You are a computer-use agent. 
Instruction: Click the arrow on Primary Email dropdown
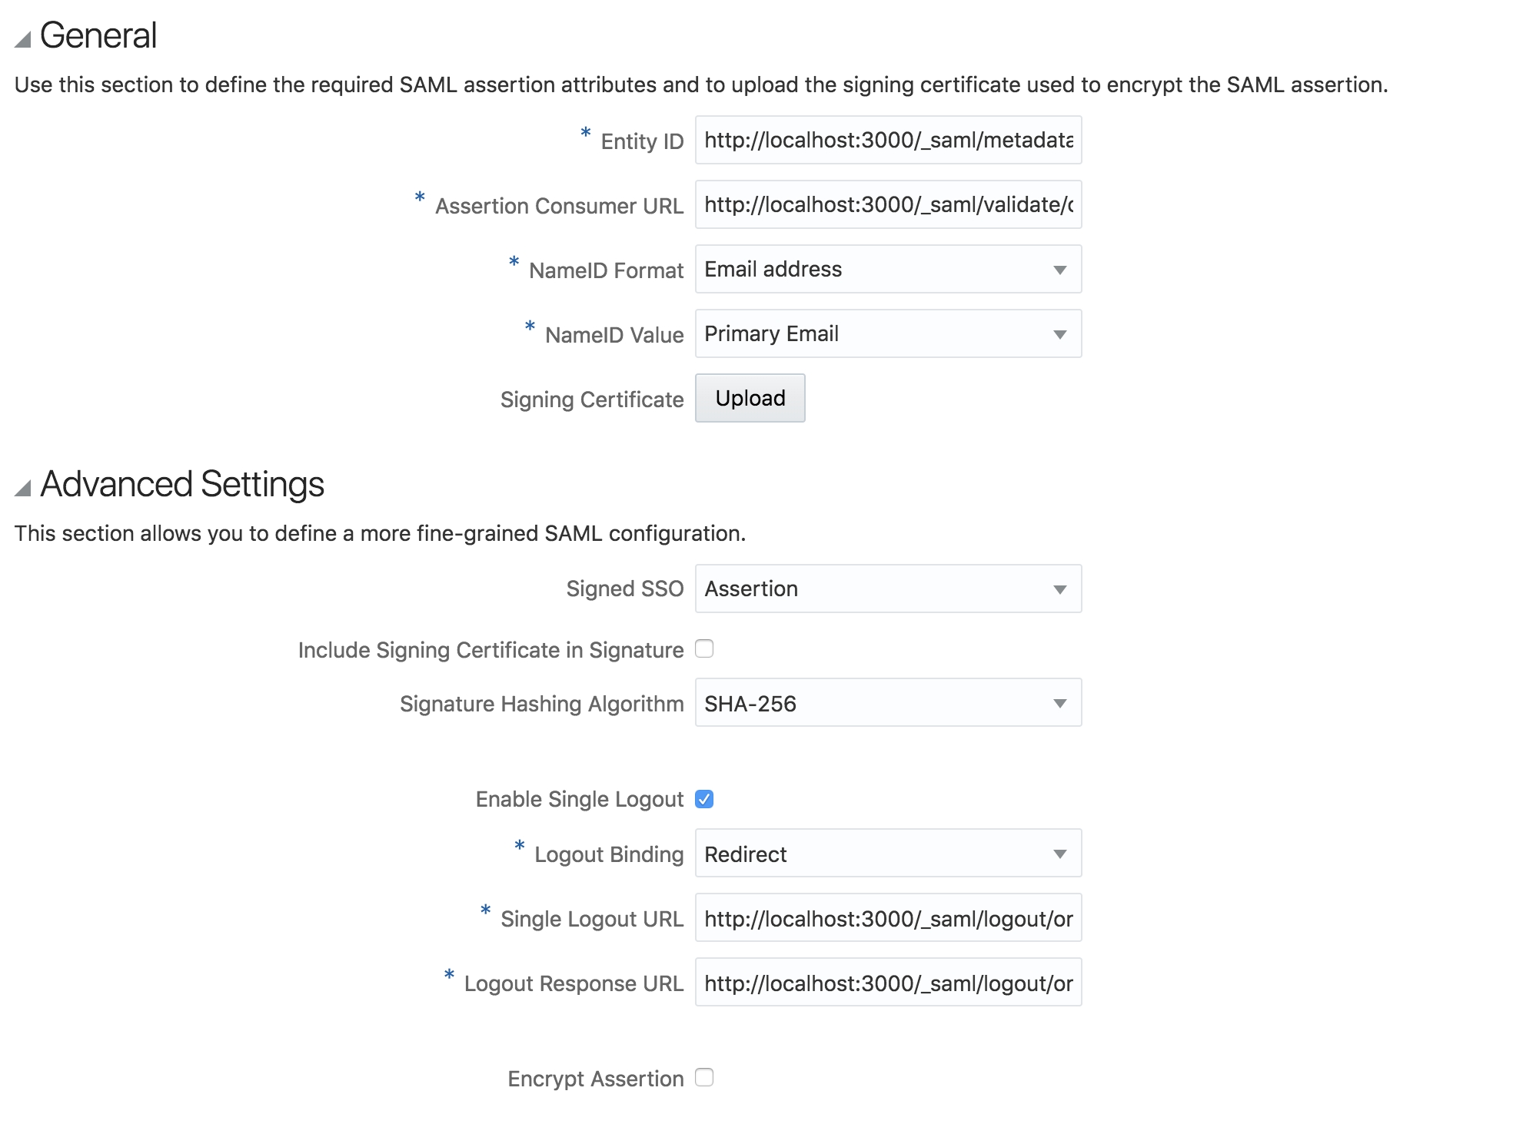pos(1059,334)
